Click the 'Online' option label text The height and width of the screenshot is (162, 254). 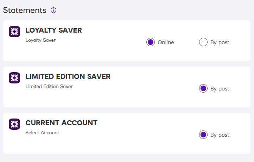click(x=166, y=42)
